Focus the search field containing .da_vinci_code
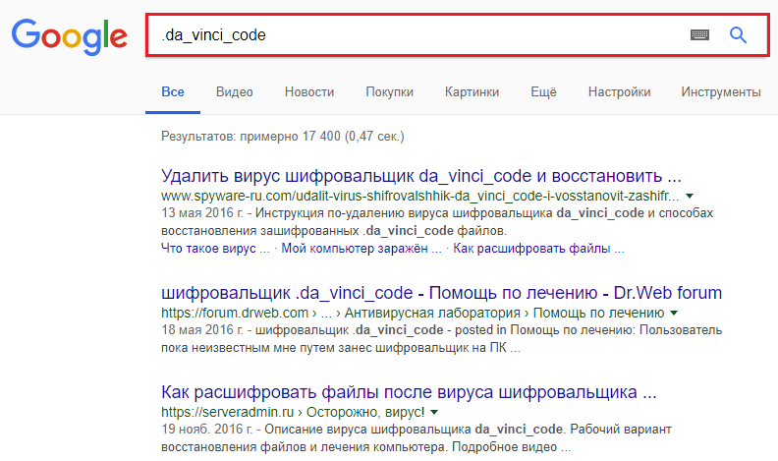 point(413,35)
